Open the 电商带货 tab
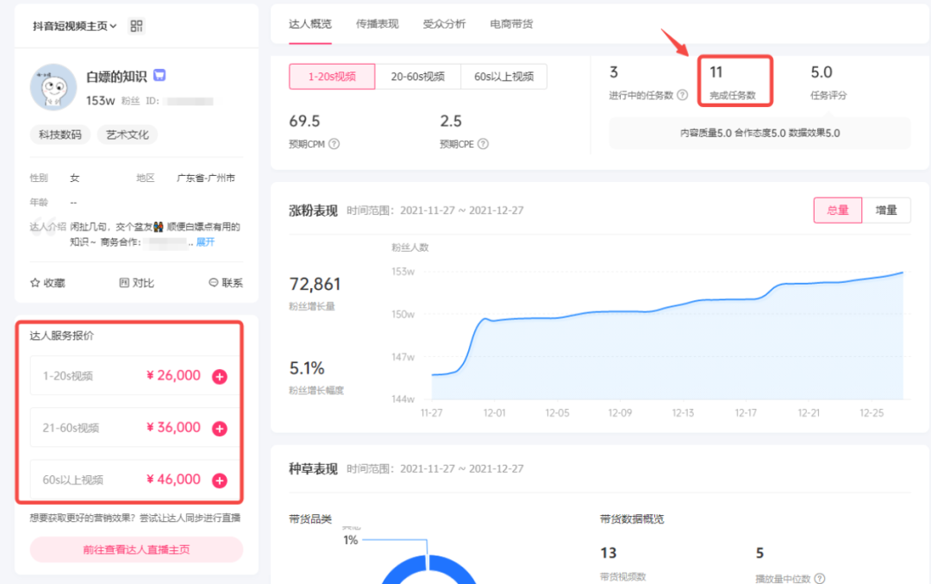 (x=513, y=24)
